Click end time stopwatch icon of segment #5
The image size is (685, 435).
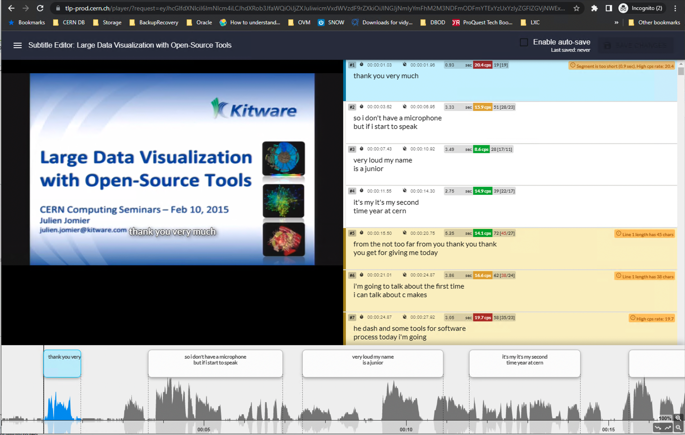point(405,233)
